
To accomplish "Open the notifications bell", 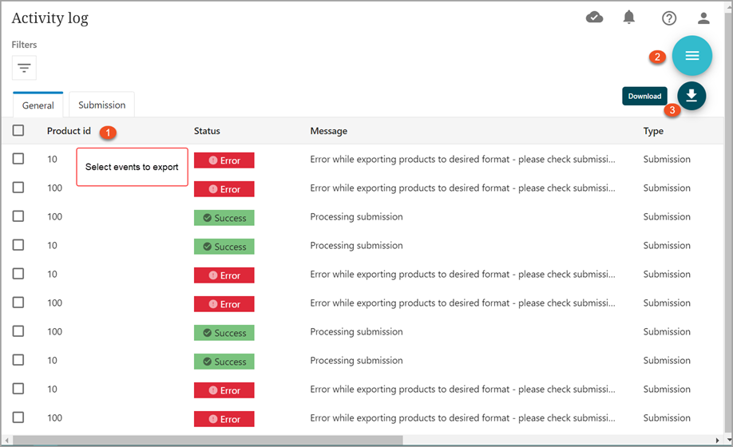I will (629, 18).
